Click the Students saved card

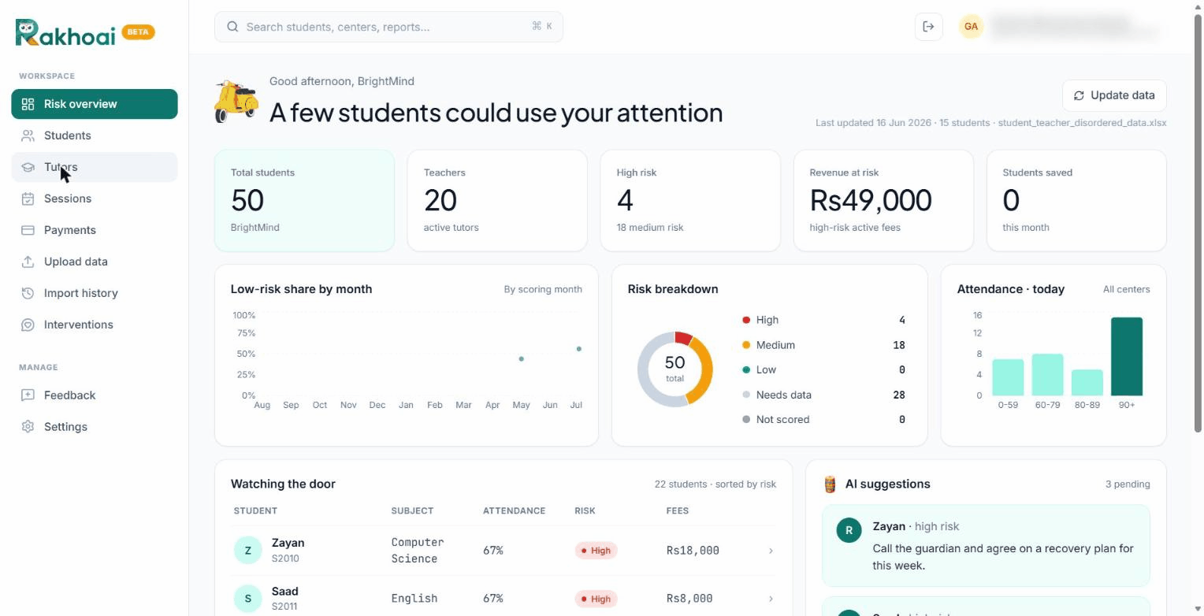pyautogui.click(x=1076, y=201)
